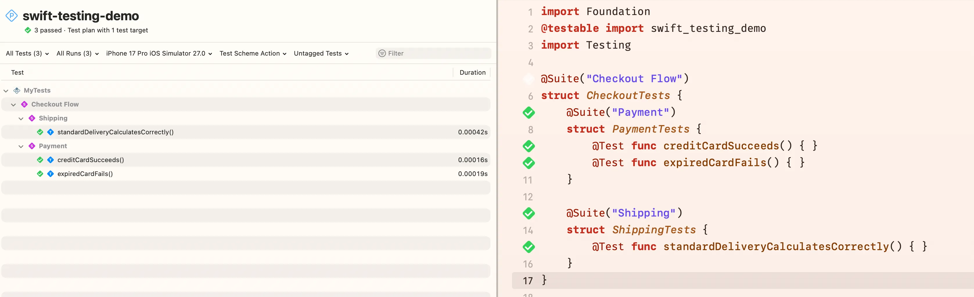This screenshot has width=974, height=297.
Task: Click the purple suite icon for Payment
Action: pos(32,146)
